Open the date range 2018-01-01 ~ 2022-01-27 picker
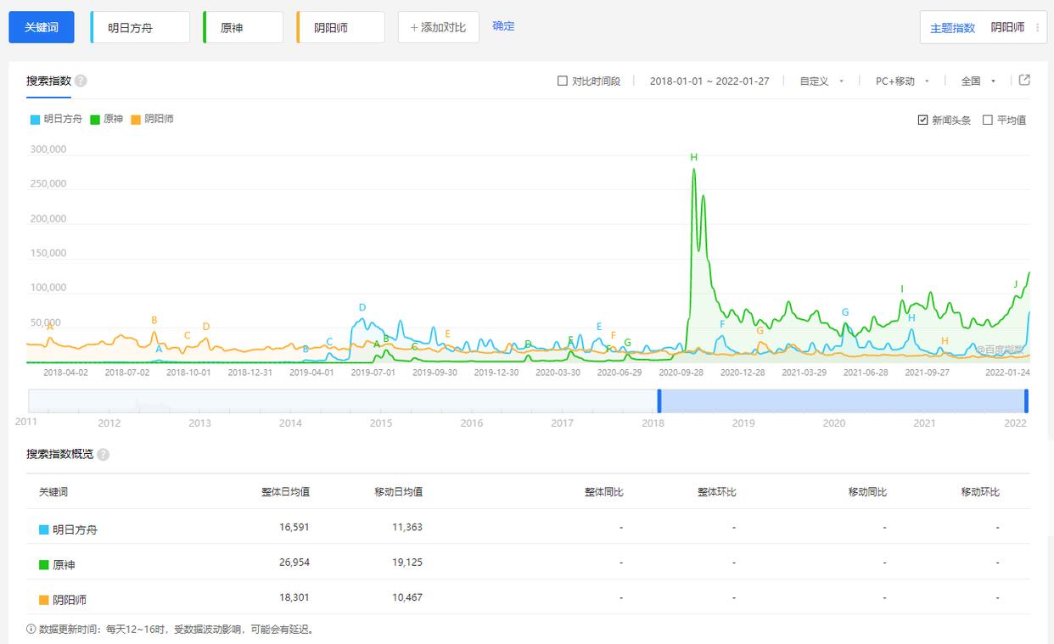Viewport: 1054px width, 644px height. point(709,81)
